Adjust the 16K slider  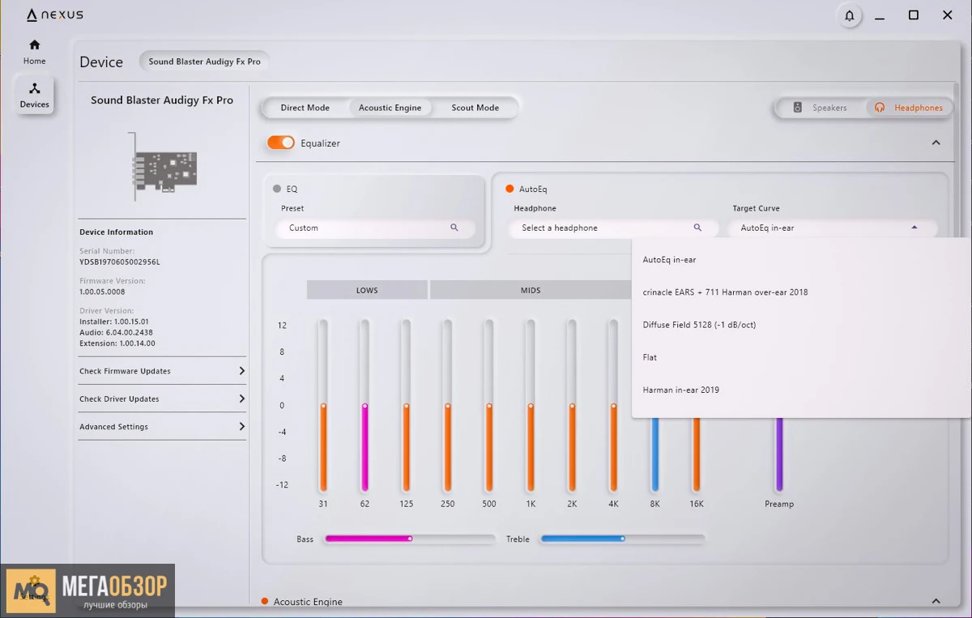697,454
